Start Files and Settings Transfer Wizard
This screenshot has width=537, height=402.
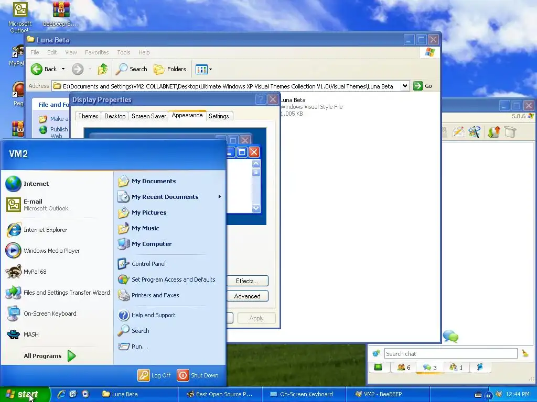[57, 293]
